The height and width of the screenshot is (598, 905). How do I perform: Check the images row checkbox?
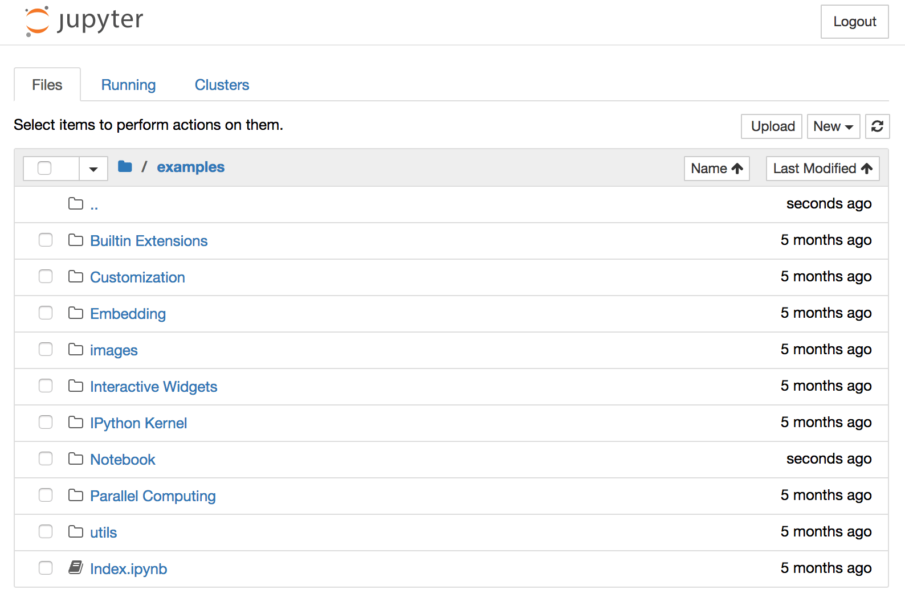tap(46, 349)
